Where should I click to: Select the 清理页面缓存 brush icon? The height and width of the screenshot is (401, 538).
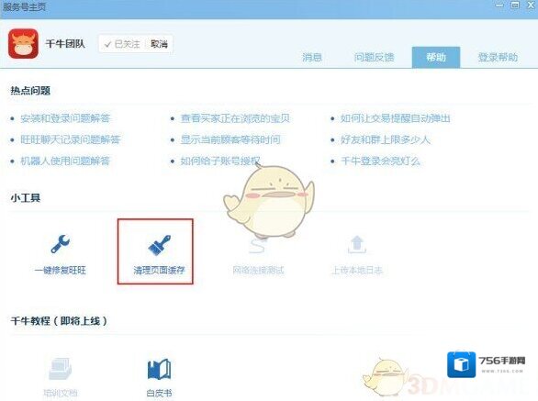click(x=159, y=245)
